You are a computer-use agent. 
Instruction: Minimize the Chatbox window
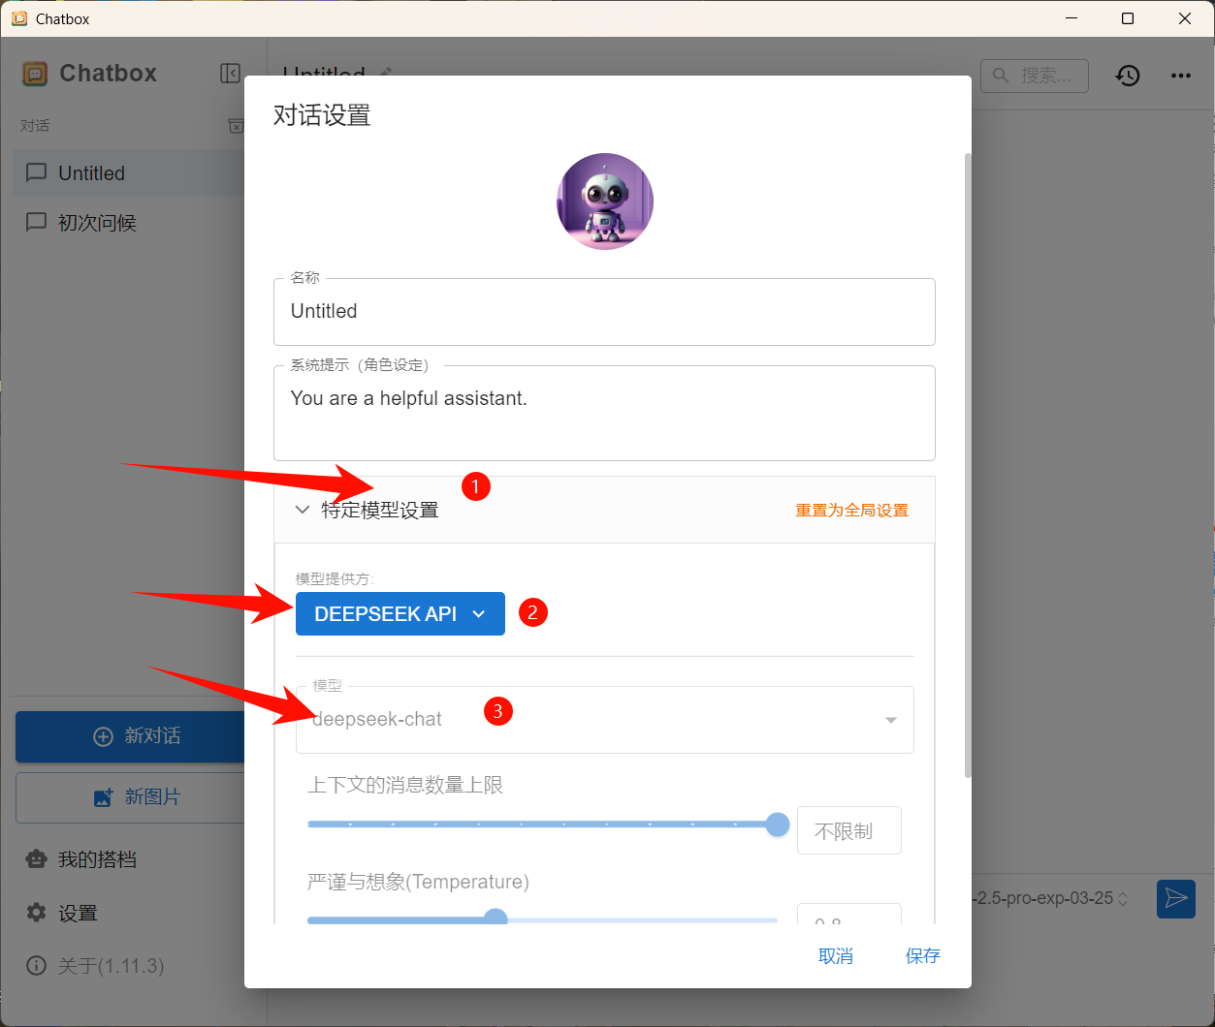1071,18
